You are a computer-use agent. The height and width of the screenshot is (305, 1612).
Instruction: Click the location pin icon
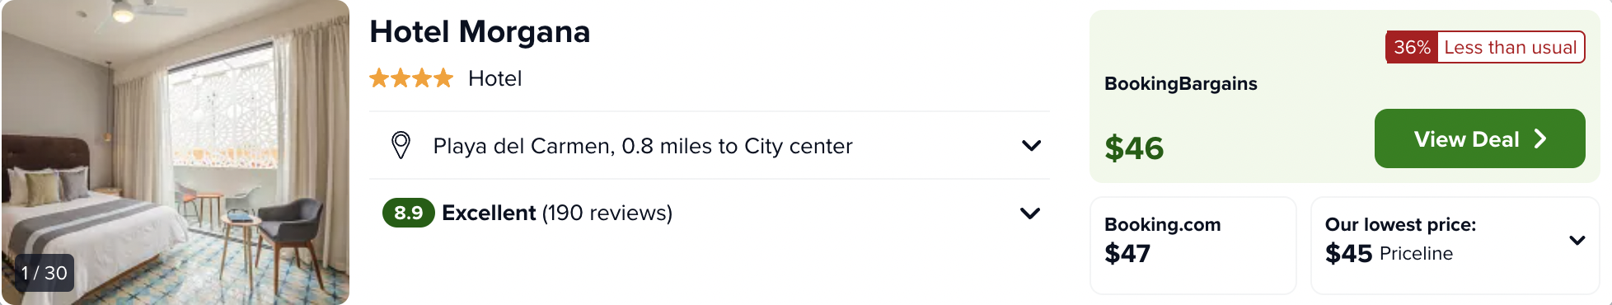pyautogui.click(x=401, y=145)
